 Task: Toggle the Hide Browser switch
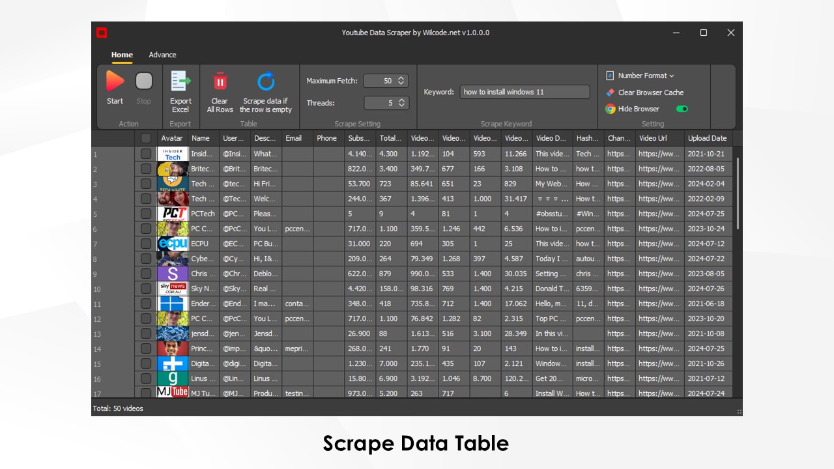[682, 109]
